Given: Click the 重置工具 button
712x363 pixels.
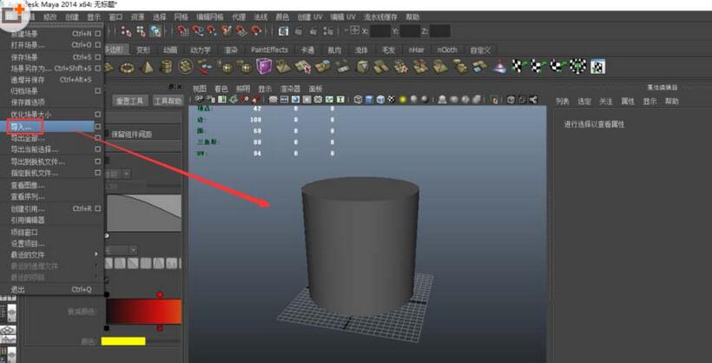Looking at the screenshot, I should (x=130, y=101).
